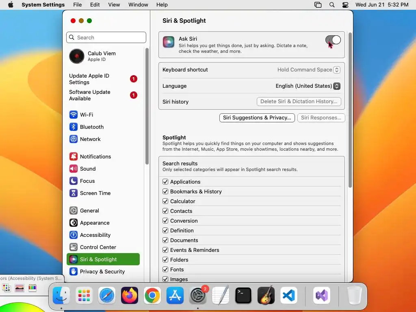Click the Privacy & Security hand icon

[x=74, y=272]
